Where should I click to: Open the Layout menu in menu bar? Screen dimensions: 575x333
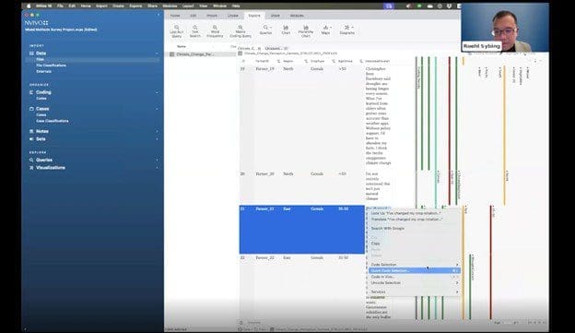(x=188, y=6)
